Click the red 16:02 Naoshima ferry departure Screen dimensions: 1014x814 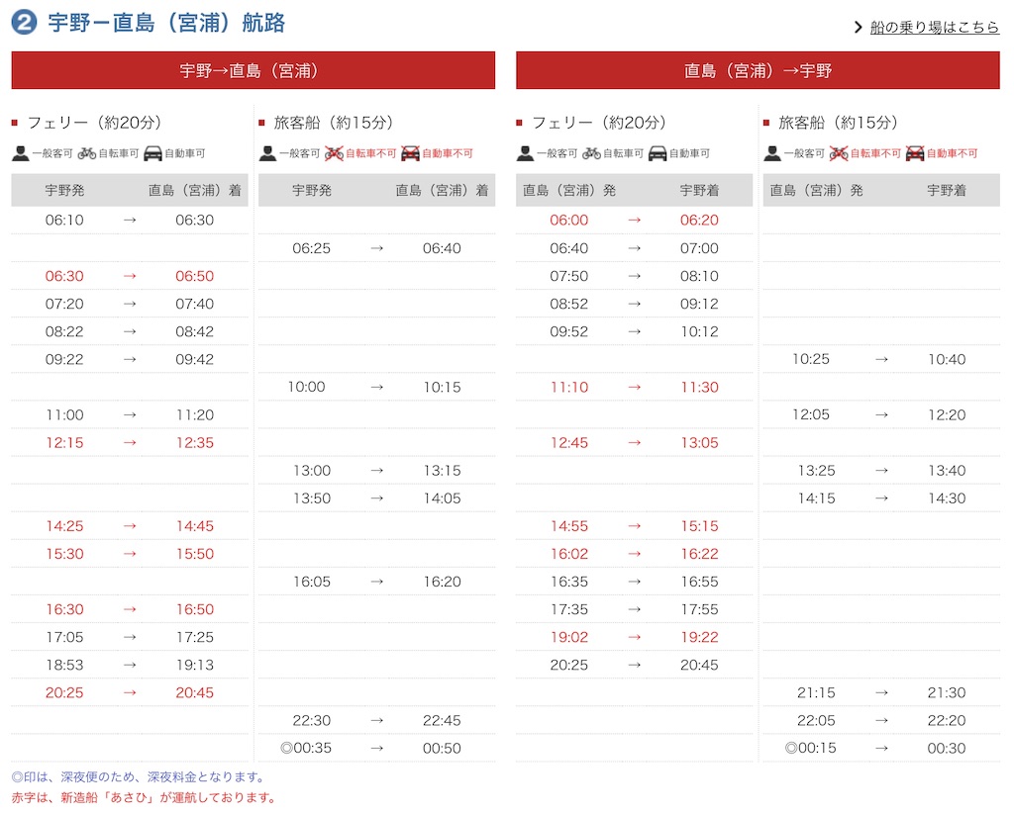click(x=569, y=554)
